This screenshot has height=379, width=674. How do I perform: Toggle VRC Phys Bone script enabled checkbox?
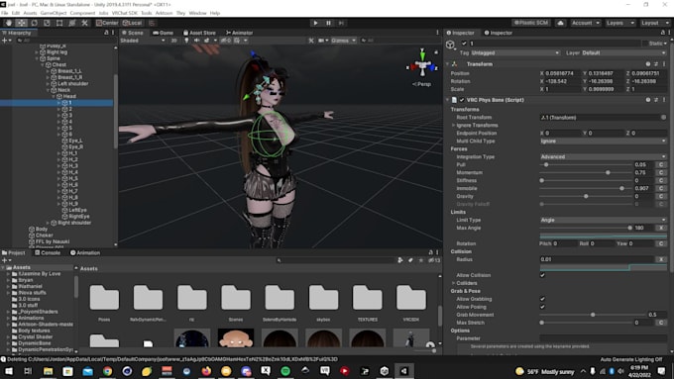tap(462, 100)
